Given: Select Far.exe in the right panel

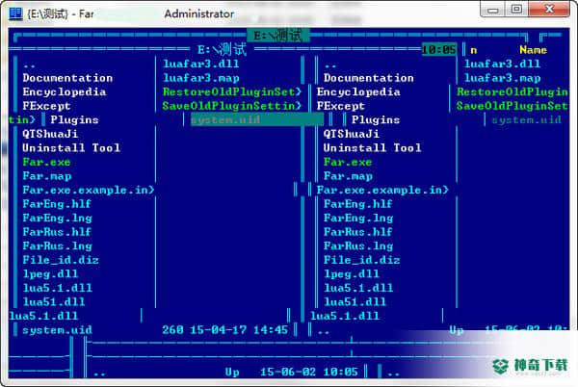Looking at the screenshot, I should (347, 162).
